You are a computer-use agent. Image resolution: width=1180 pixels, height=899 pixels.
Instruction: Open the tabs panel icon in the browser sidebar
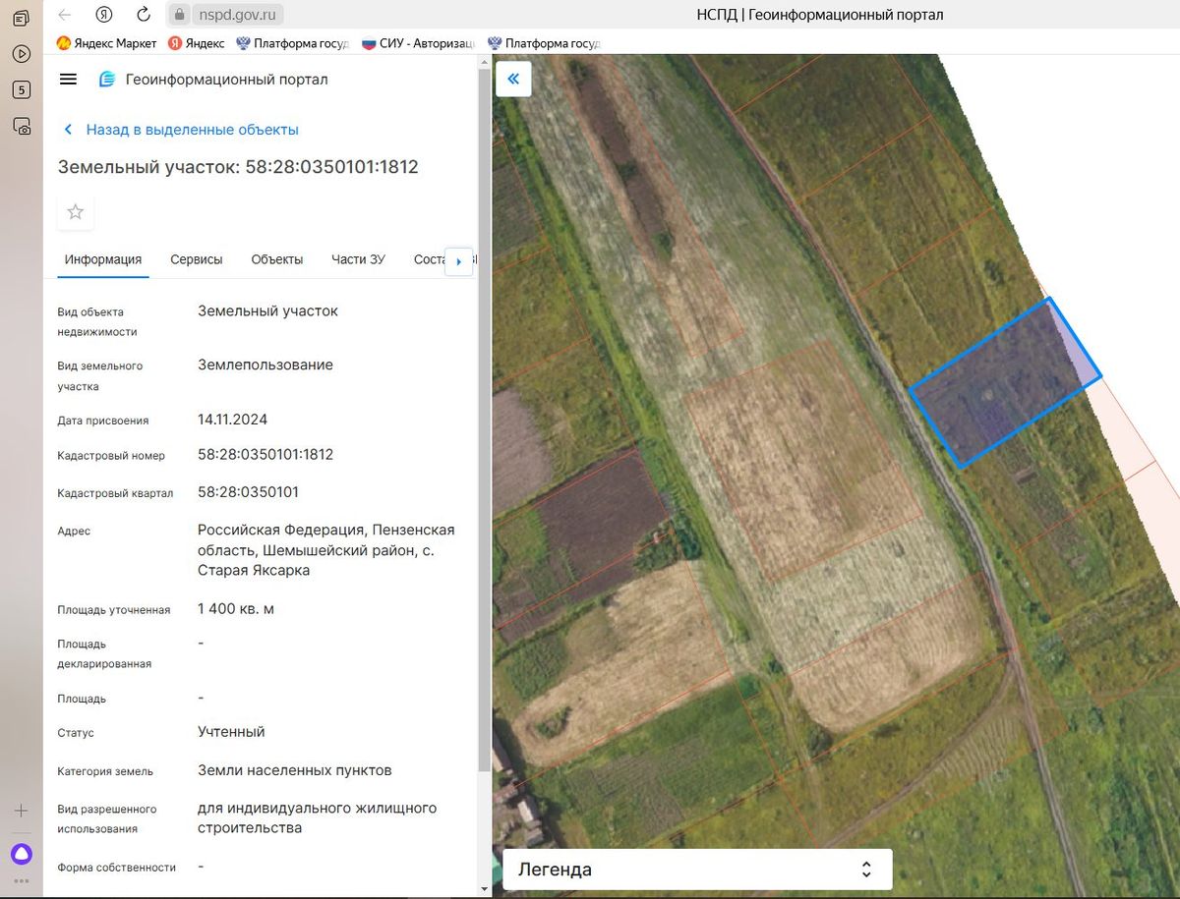pos(21,19)
